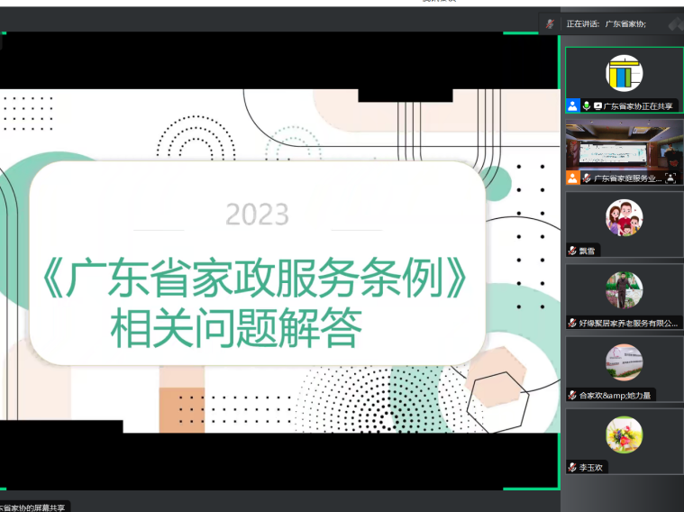
Task: Select 飘雪 family cartoon avatar
Action: pos(624,218)
